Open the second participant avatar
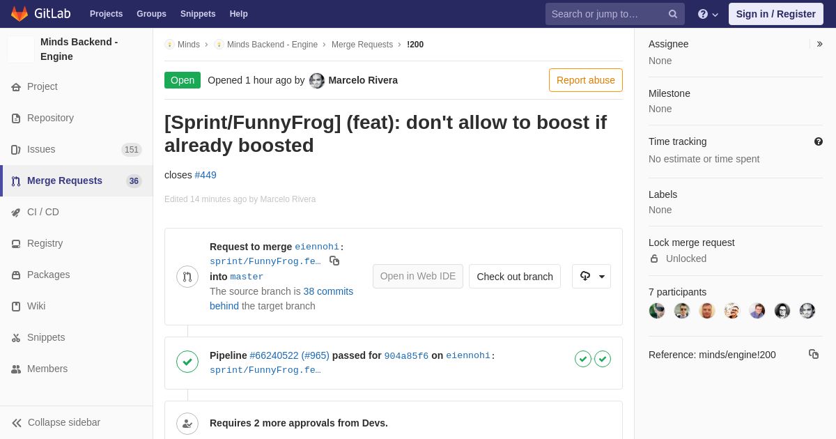 [682, 311]
